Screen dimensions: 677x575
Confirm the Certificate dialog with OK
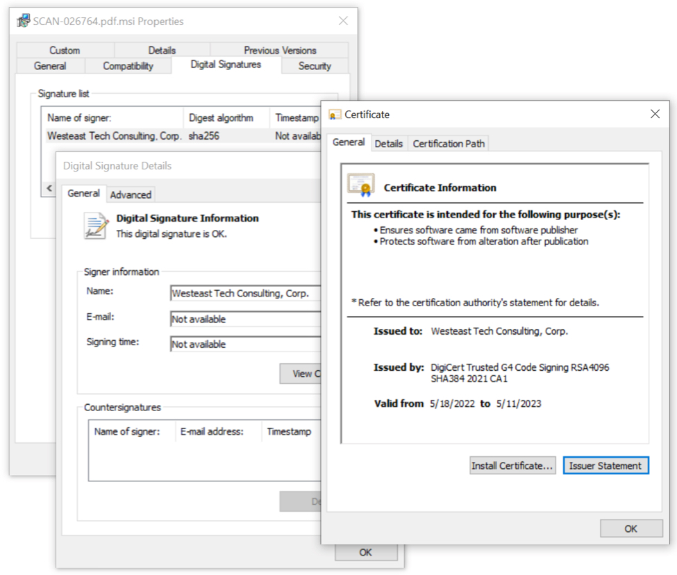(630, 528)
